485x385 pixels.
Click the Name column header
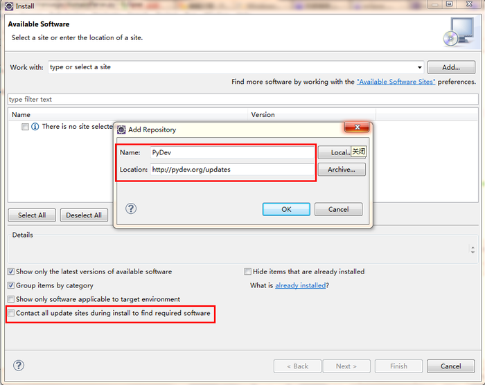[x=21, y=114]
